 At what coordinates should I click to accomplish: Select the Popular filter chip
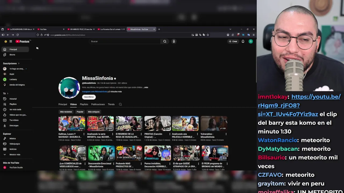tap(80, 112)
